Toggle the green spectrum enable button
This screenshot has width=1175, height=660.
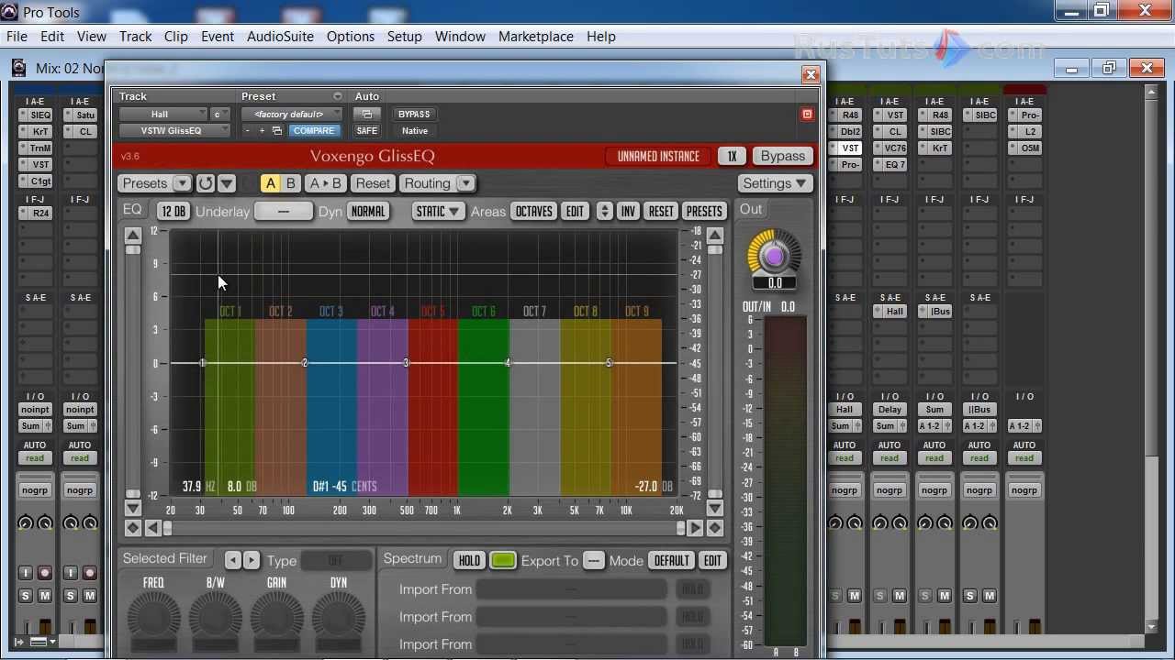[503, 560]
